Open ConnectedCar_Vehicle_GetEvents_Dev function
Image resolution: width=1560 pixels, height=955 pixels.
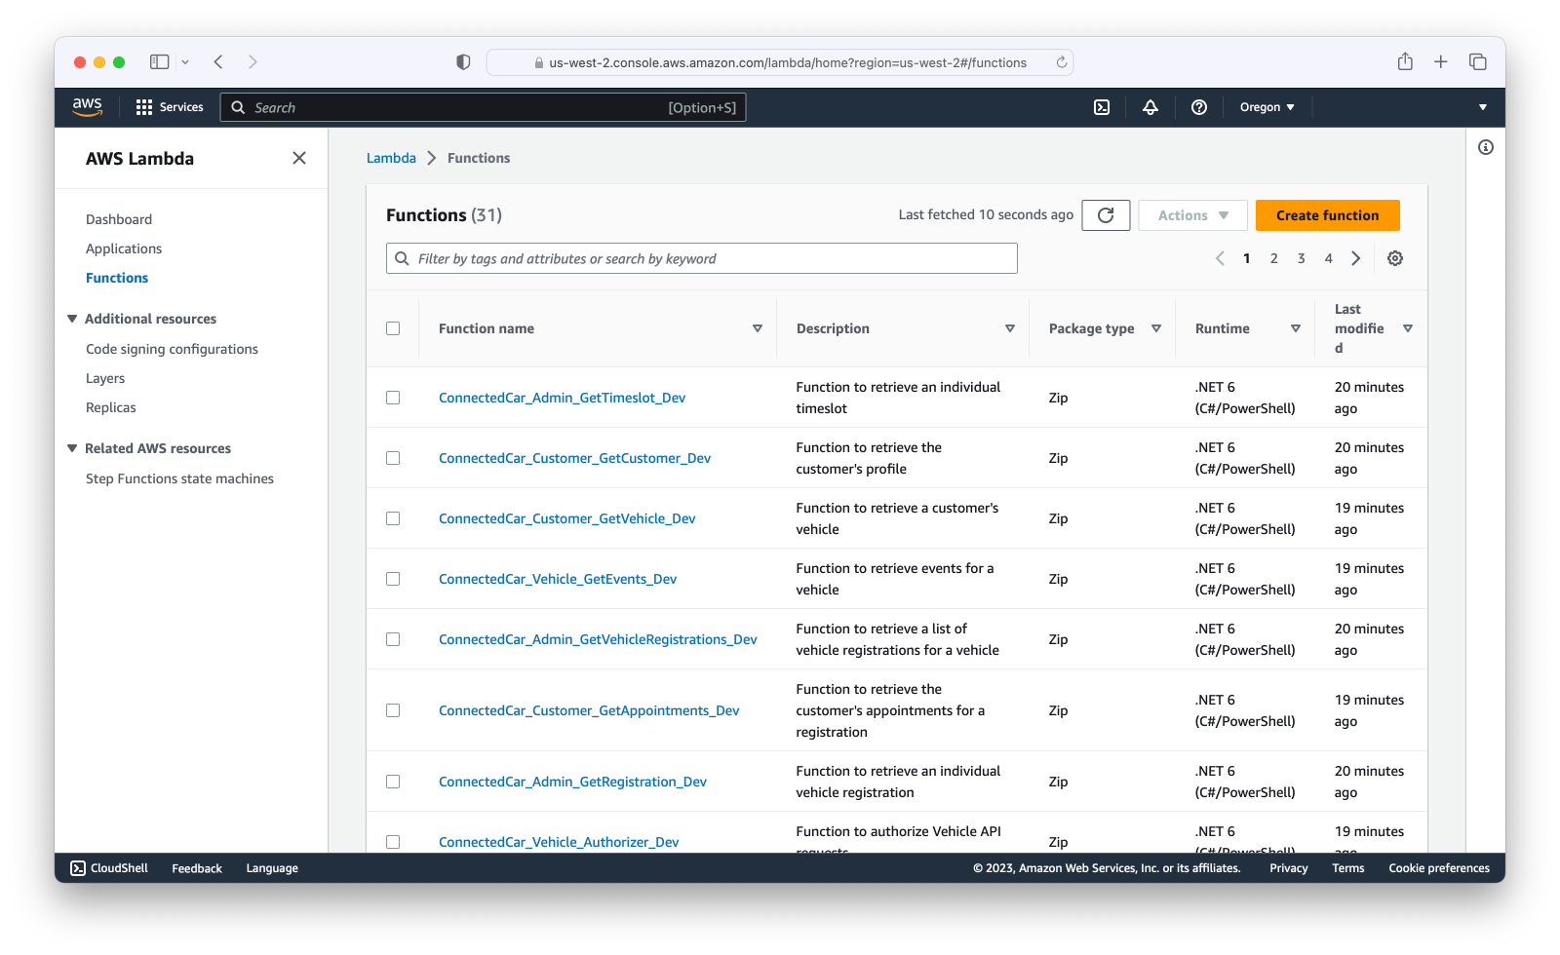coord(558,579)
